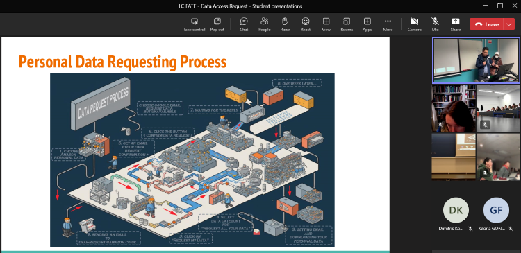The width and height of the screenshot is (521, 253).
Task: Click the GF participant avatar
Action: pyautogui.click(x=496, y=210)
